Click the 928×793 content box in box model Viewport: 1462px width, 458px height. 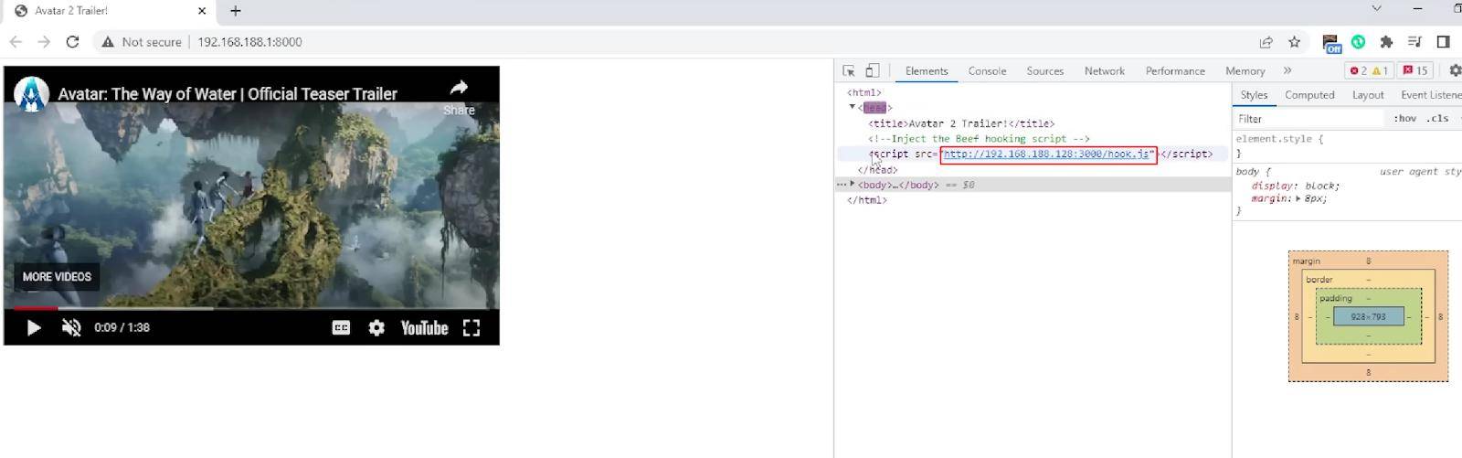pyautogui.click(x=1368, y=316)
